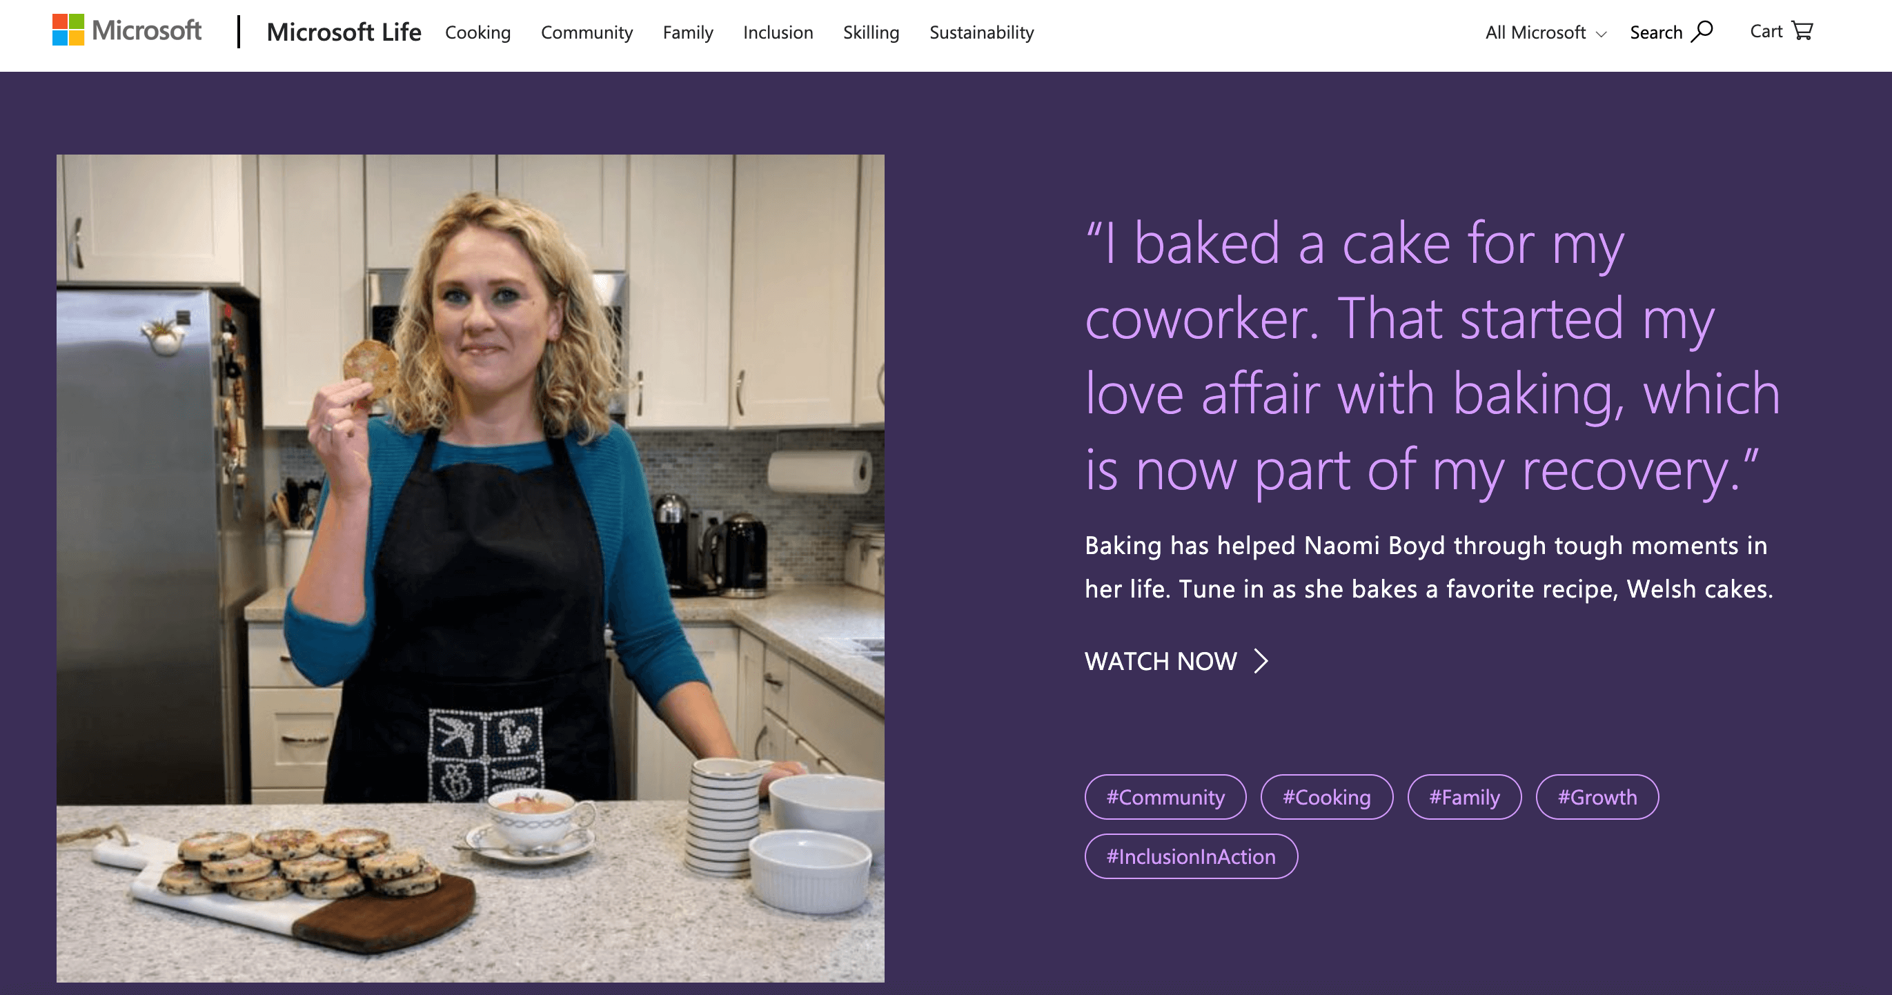Click the chevron arrow beside WATCH NOW

(1261, 661)
